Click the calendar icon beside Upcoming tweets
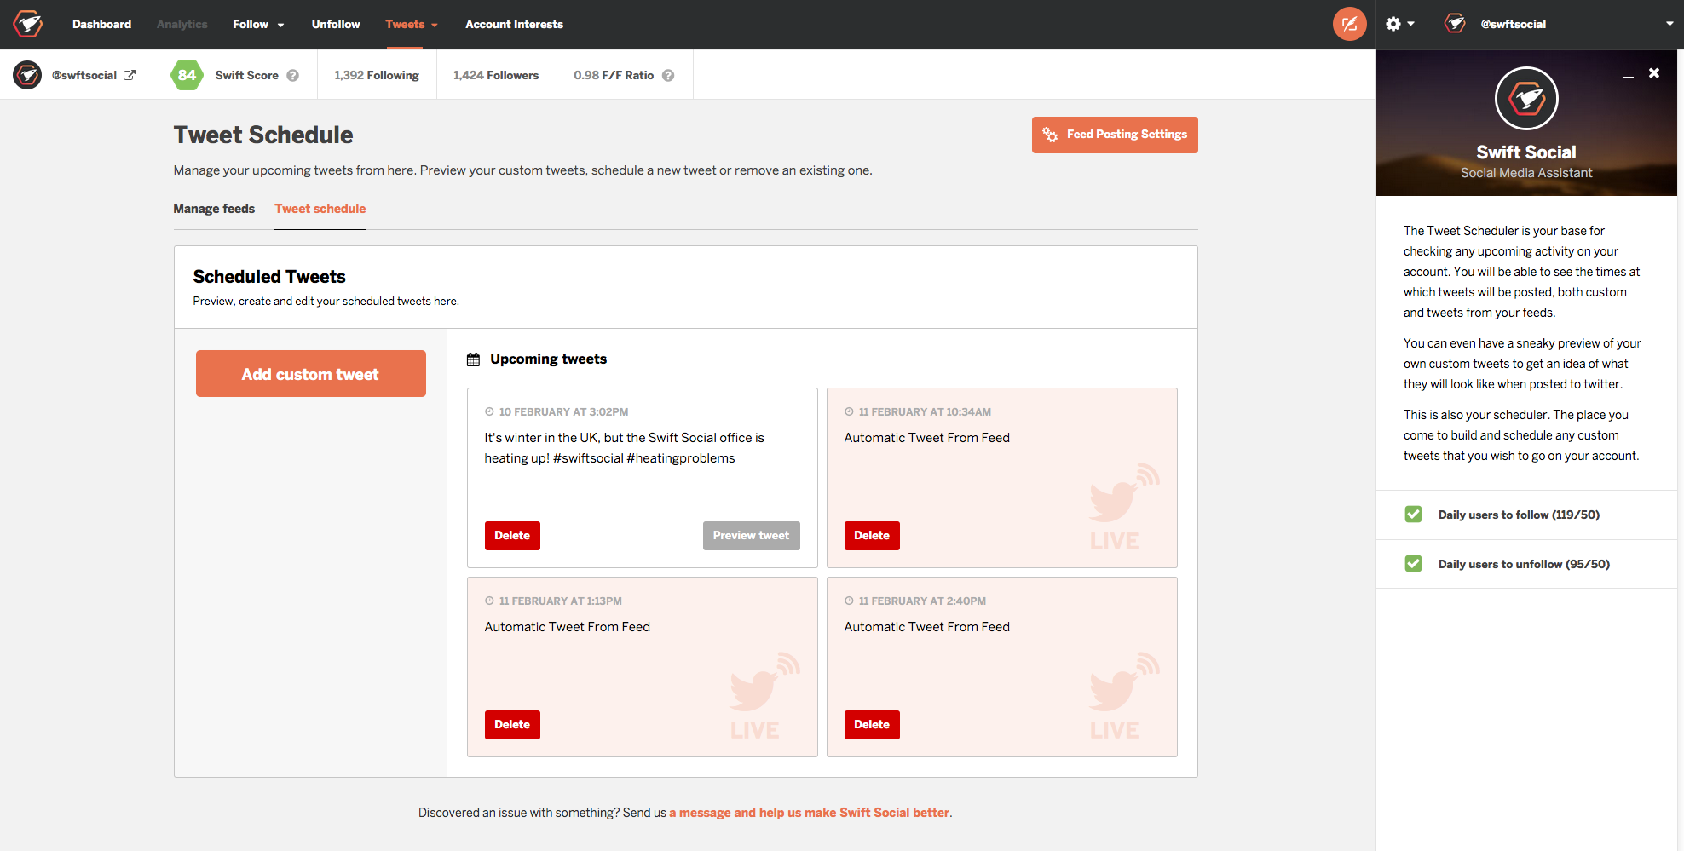The image size is (1684, 851). click(473, 359)
